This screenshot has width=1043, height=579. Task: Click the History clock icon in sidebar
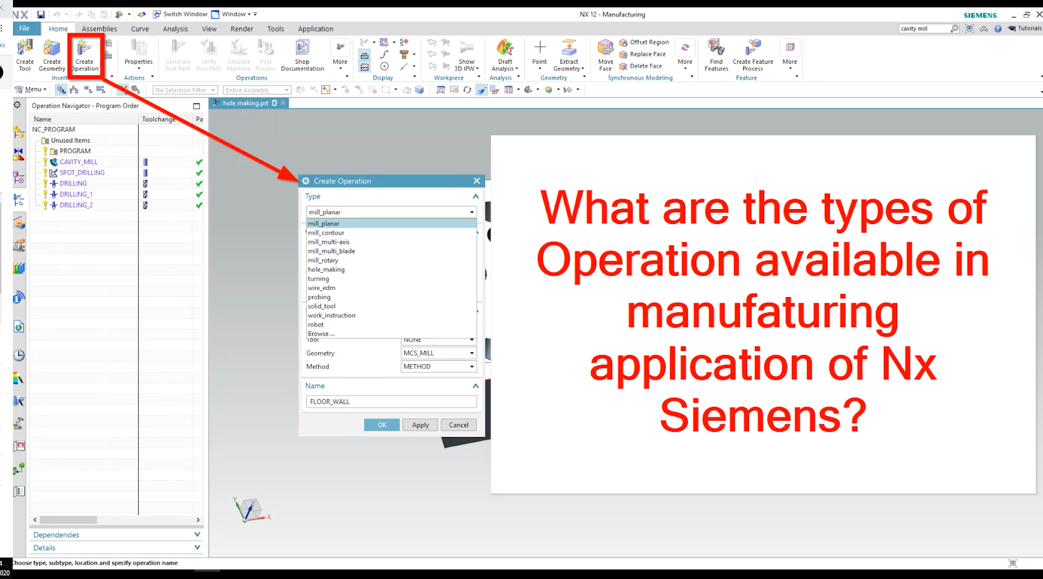19,356
